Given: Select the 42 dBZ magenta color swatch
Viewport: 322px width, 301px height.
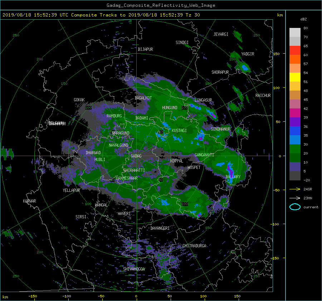Looking at the screenshot, I should point(295,113).
